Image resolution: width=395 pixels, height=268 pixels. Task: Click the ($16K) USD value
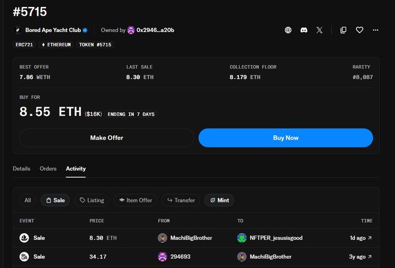point(93,114)
